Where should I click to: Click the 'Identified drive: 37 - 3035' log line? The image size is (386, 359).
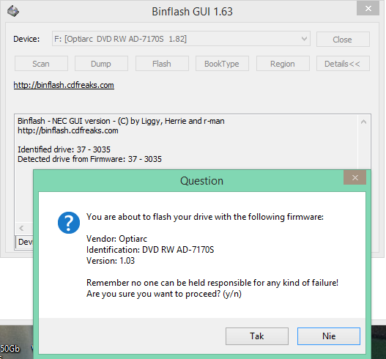coord(64,149)
